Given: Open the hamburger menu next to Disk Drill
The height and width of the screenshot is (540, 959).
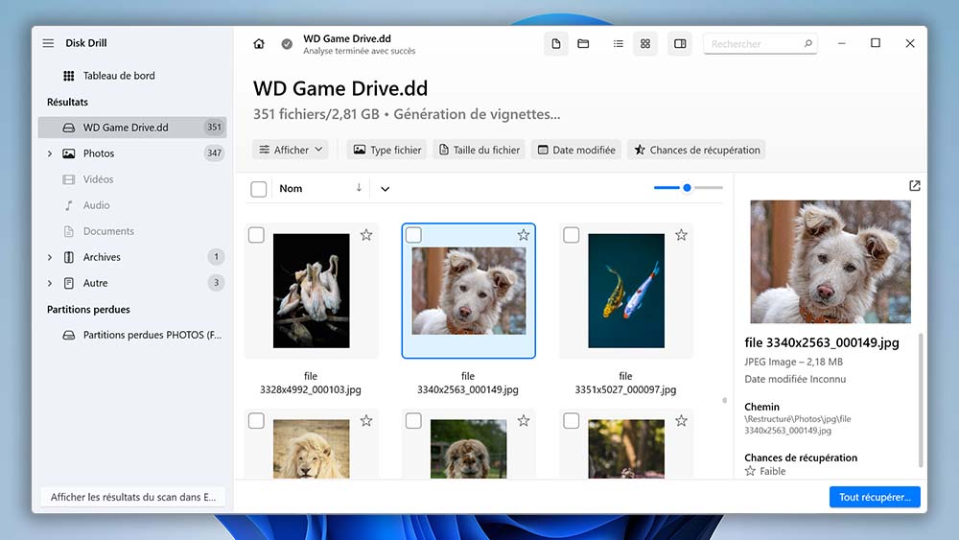Looking at the screenshot, I should [48, 43].
